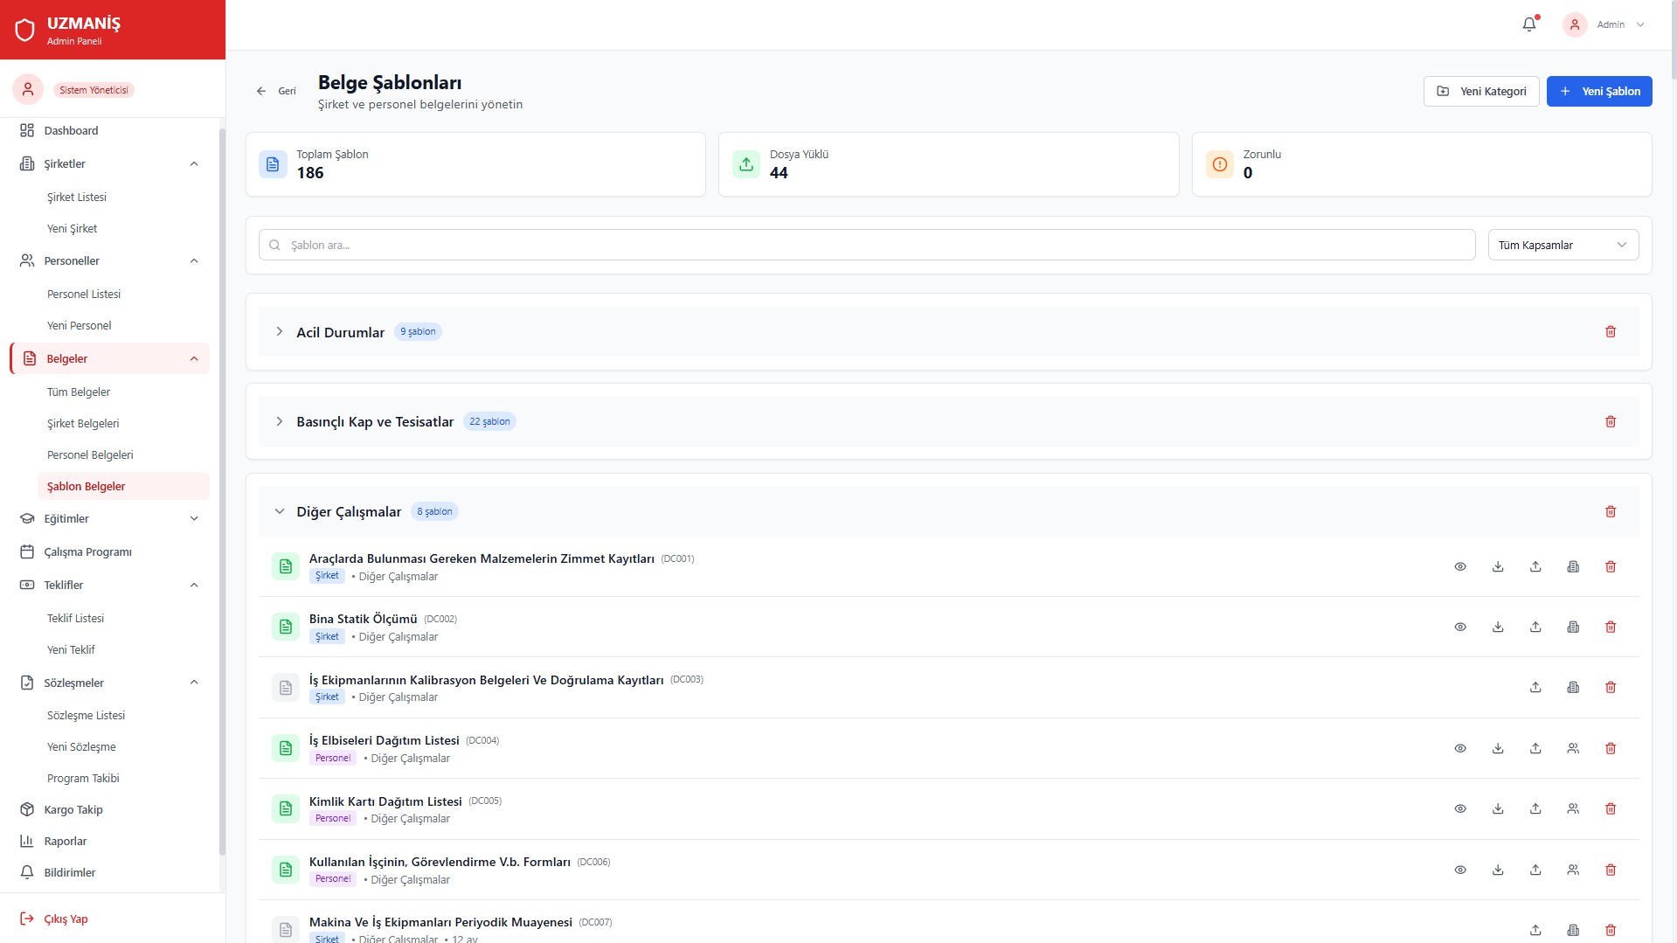Click the Yeni Şablon button
This screenshot has height=943, width=1677.
[1598, 92]
